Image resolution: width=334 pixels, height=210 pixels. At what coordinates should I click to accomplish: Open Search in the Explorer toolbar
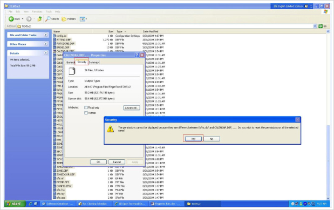[x=52, y=19]
